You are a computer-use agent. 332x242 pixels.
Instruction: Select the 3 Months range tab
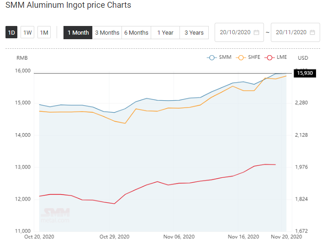(107, 32)
